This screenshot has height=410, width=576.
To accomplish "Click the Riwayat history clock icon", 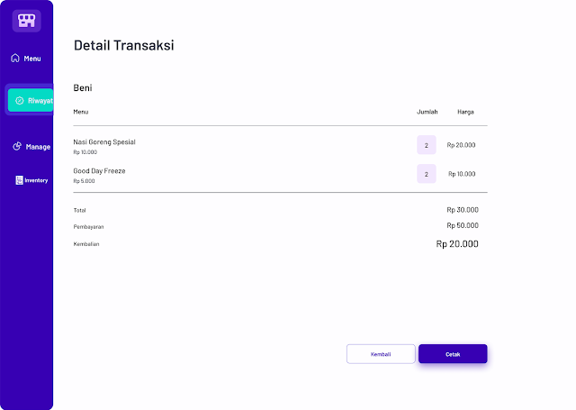I will tap(19, 100).
